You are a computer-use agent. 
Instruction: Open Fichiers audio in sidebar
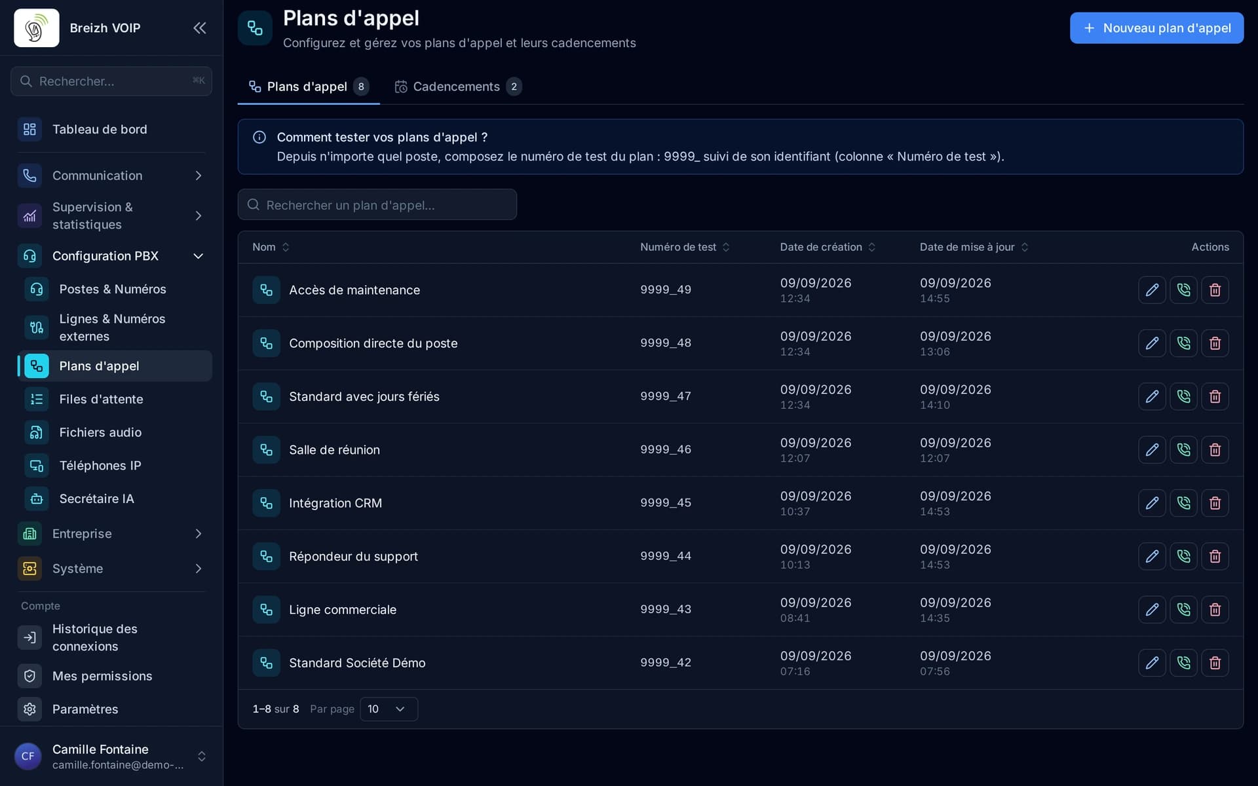click(x=115, y=433)
